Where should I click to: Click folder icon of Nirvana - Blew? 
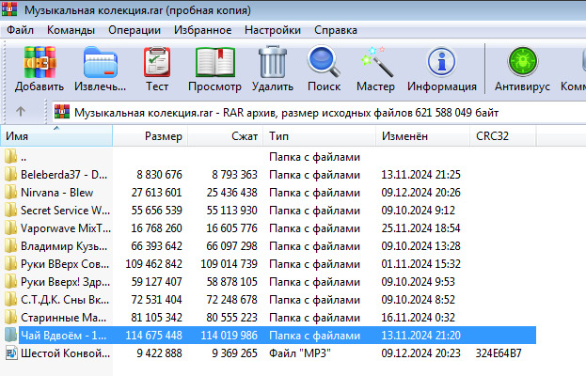(11, 193)
